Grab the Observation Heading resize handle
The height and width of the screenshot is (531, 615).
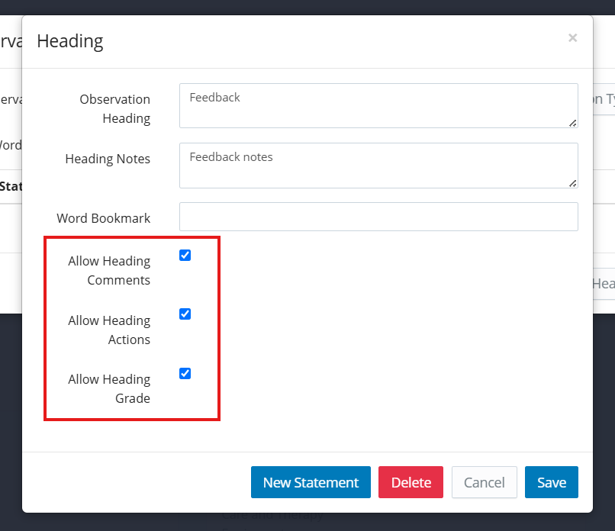tap(572, 122)
